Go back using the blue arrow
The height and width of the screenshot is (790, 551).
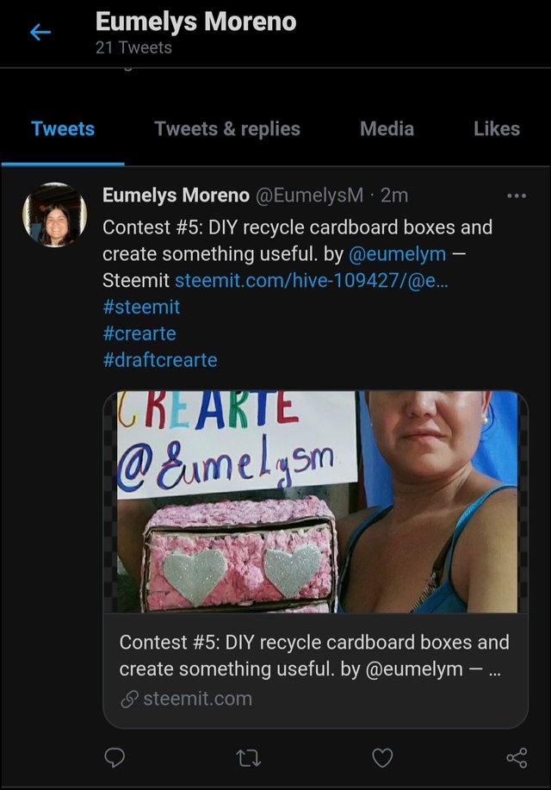click(x=40, y=32)
